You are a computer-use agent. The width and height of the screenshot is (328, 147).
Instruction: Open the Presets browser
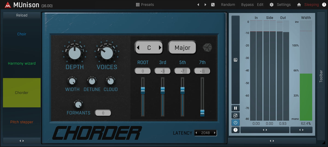tap(145, 5)
